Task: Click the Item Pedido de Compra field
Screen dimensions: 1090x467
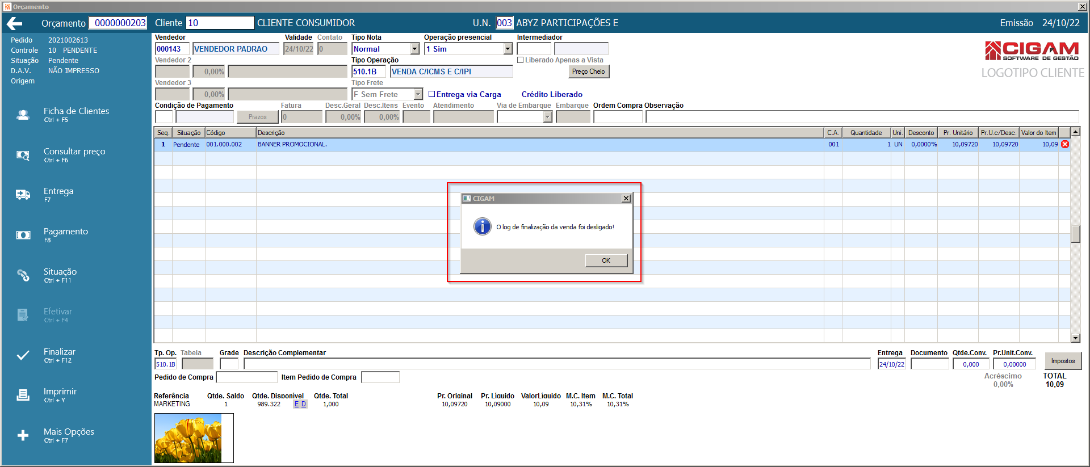Action: (x=380, y=377)
